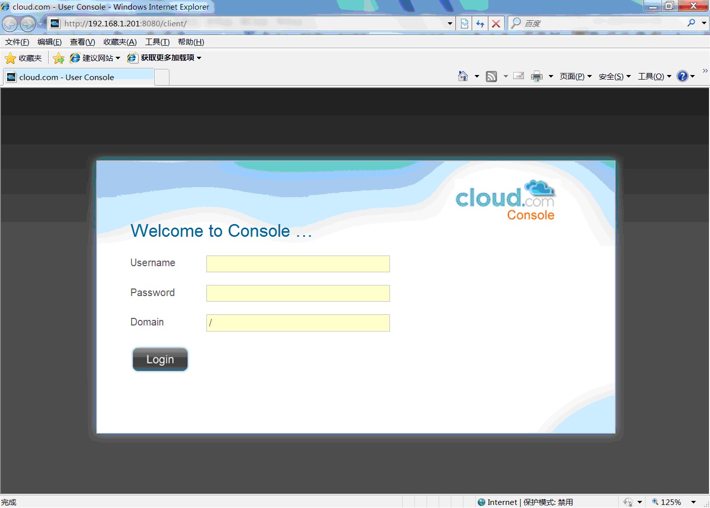The image size is (710, 508).
Task: Open the 查看(V) menu
Action: [x=82, y=42]
